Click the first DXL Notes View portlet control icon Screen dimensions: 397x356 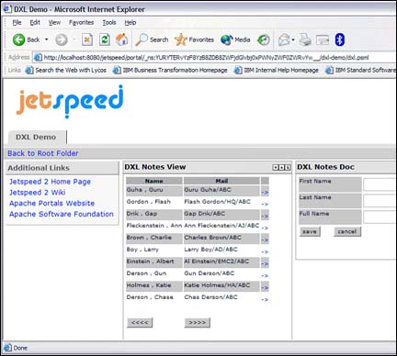(x=276, y=167)
